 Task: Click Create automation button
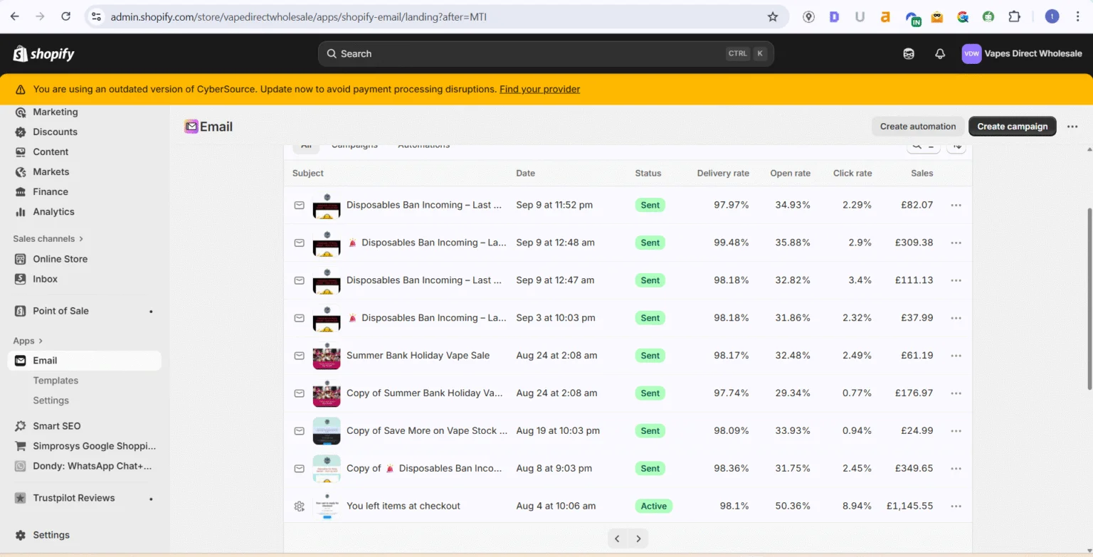(x=918, y=127)
